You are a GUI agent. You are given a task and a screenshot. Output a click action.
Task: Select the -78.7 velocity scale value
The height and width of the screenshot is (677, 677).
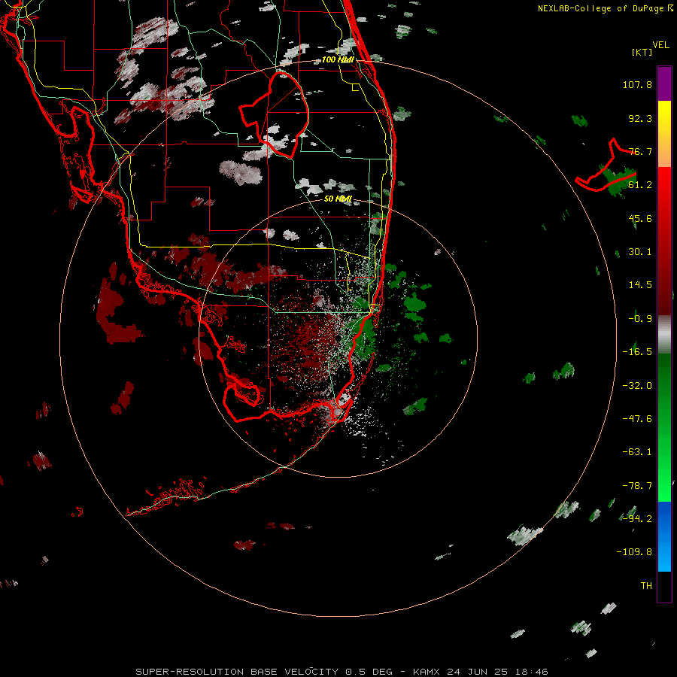[x=637, y=486]
